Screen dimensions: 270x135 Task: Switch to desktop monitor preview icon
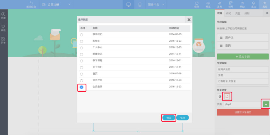tap(128, 4)
